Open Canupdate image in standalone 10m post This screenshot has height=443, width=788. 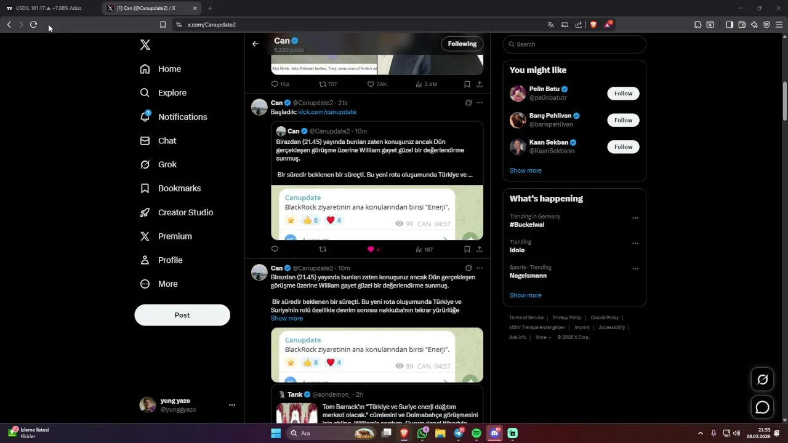[377, 355]
